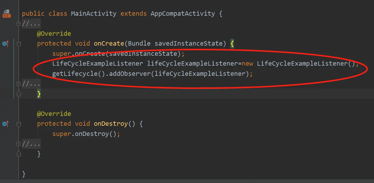This screenshot has height=183, width=374.
Task: Collapse the onDestroy method using its fold marker
Action: coord(19,124)
